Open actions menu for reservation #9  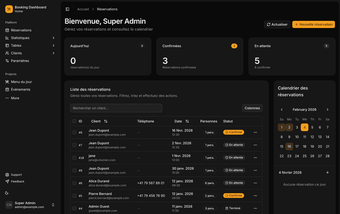click(x=255, y=170)
